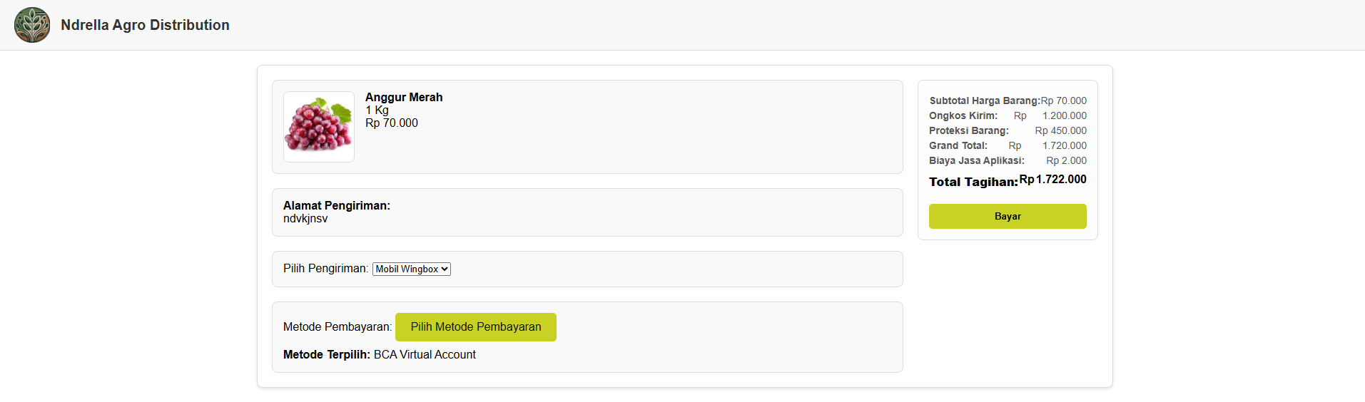Click the Biaya Jasa Aplikasi amount Rp 2.000

1067,160
